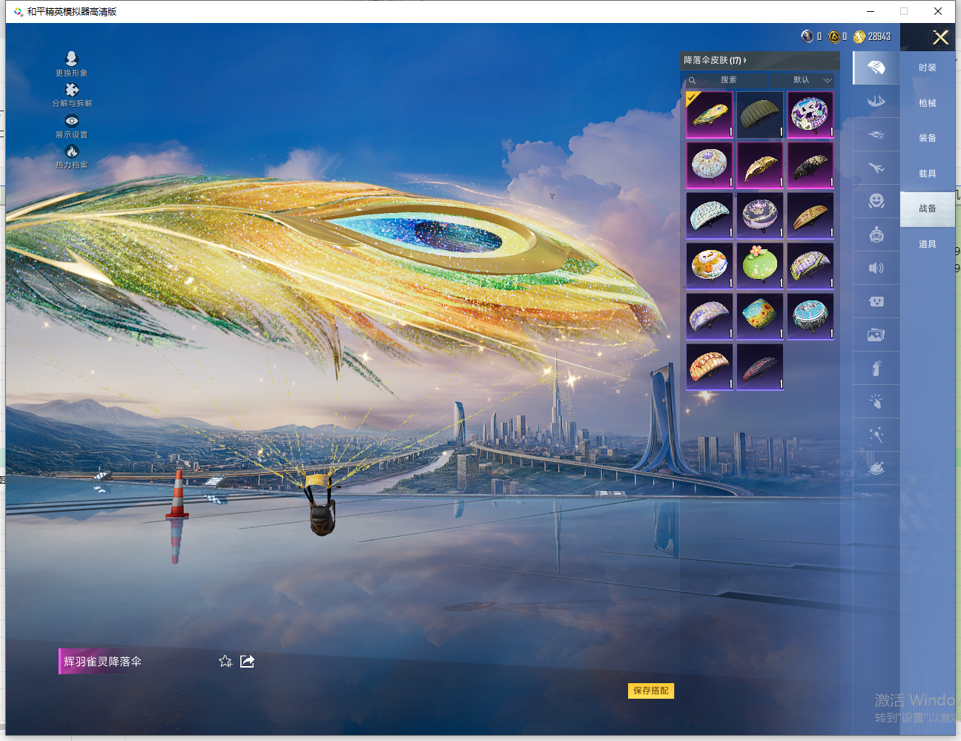Viewport: 961px width, 741px height.
Task: Open the airplane skin category icon
Action: click(876, 168)
